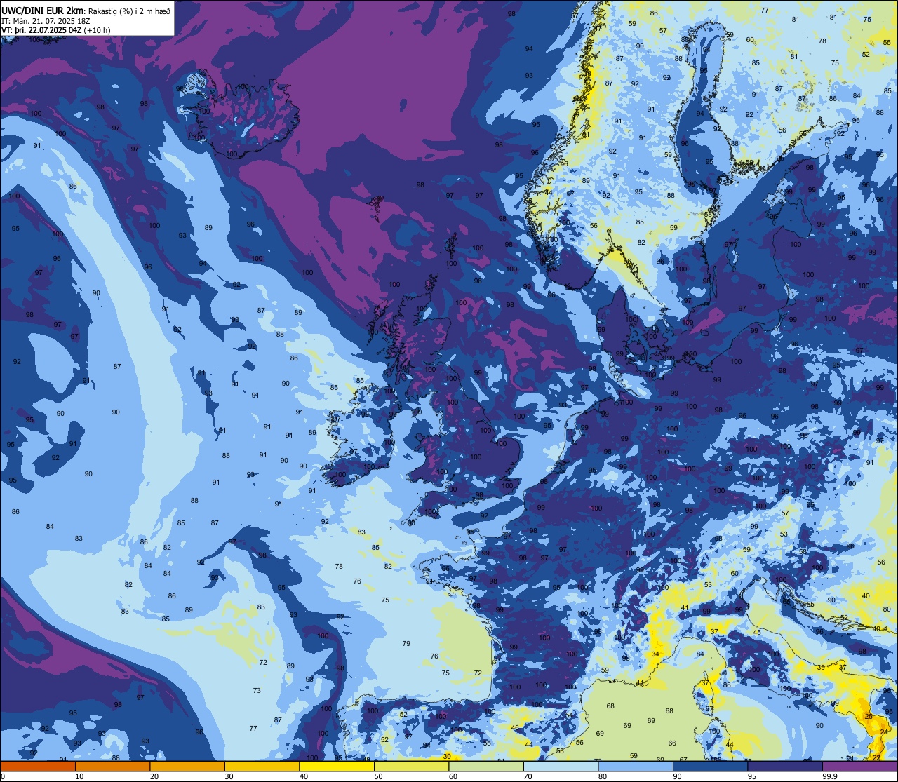898x782 pixels.
Task: Click the "(+10 h)" forecast offset text
Action: coord(97,30)
